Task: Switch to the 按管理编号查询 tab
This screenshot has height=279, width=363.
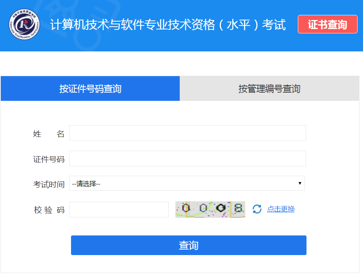Action: 269,89
